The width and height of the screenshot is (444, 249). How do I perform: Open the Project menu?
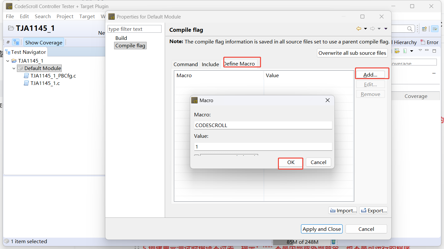point(65,16)
